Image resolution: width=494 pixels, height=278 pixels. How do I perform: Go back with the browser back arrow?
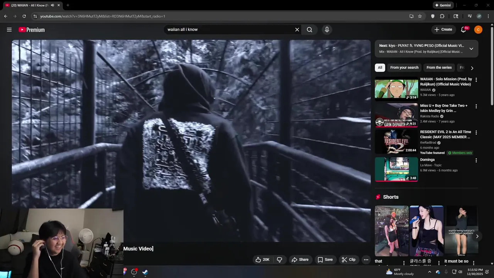click(5, 16)
